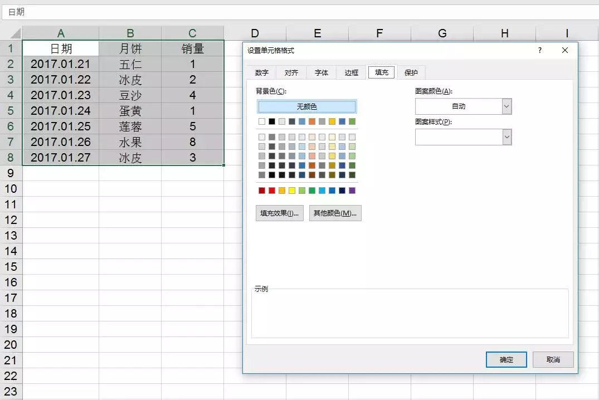Screen dimensions: 599x400
Task: Choose the purple standard color swatch
Action: click(x=352, y=191)
